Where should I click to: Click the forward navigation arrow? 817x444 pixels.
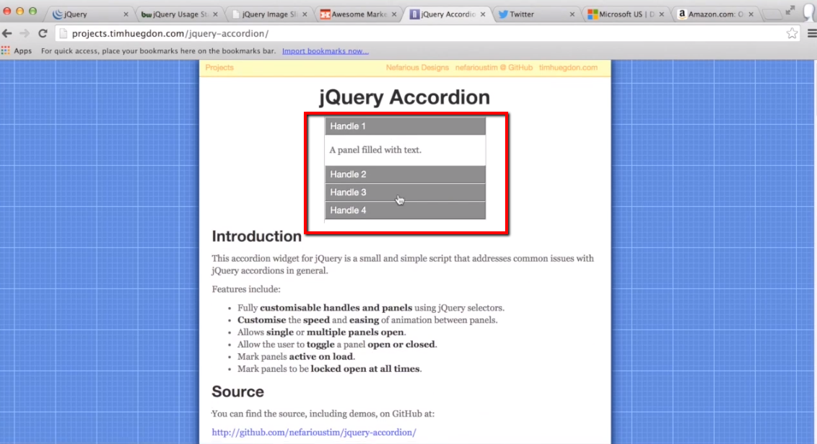tap(25, 32)
